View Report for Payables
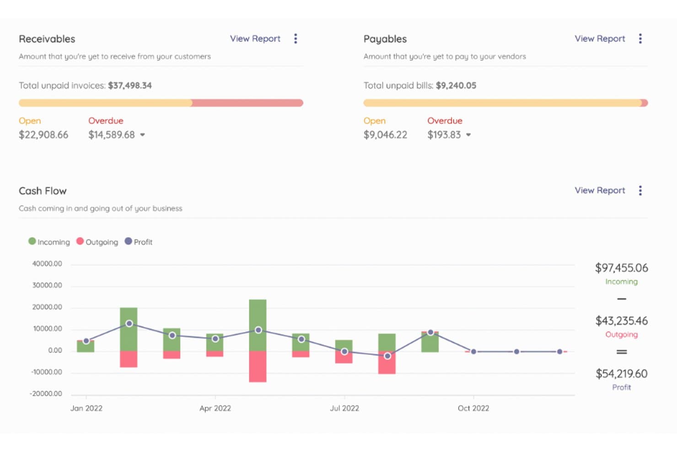The width and height of the screenshot is (677, 452). tap(600, 38)
